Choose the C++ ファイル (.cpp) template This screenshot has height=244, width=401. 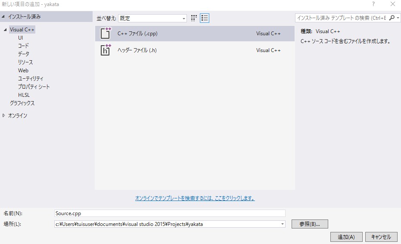[x=195, y=34]
